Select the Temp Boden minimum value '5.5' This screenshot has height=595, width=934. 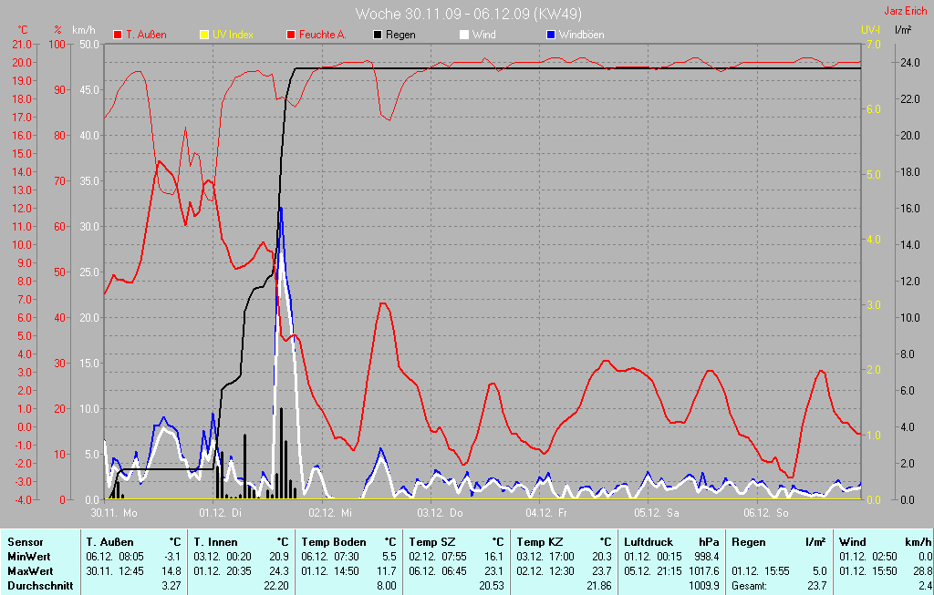pos(389,557)
